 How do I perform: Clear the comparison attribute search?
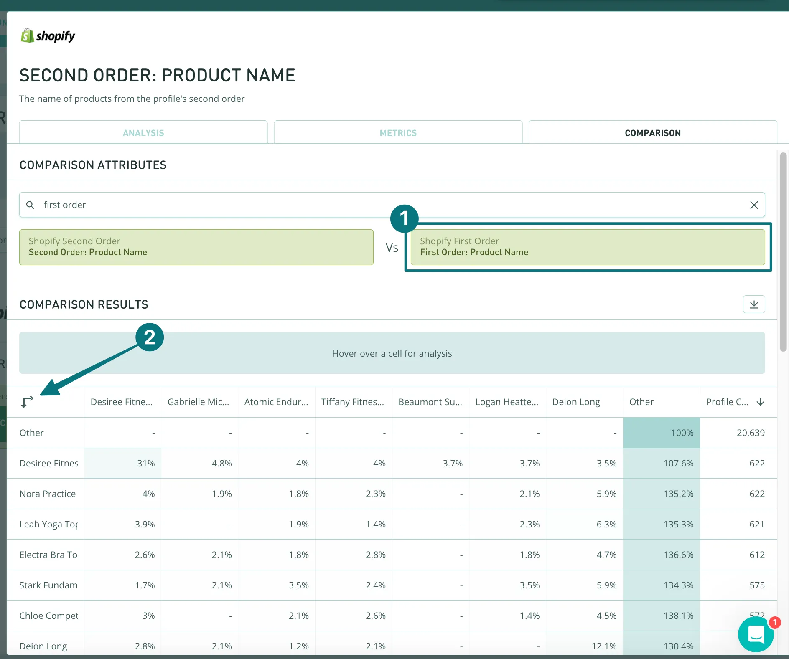[753, 205]
